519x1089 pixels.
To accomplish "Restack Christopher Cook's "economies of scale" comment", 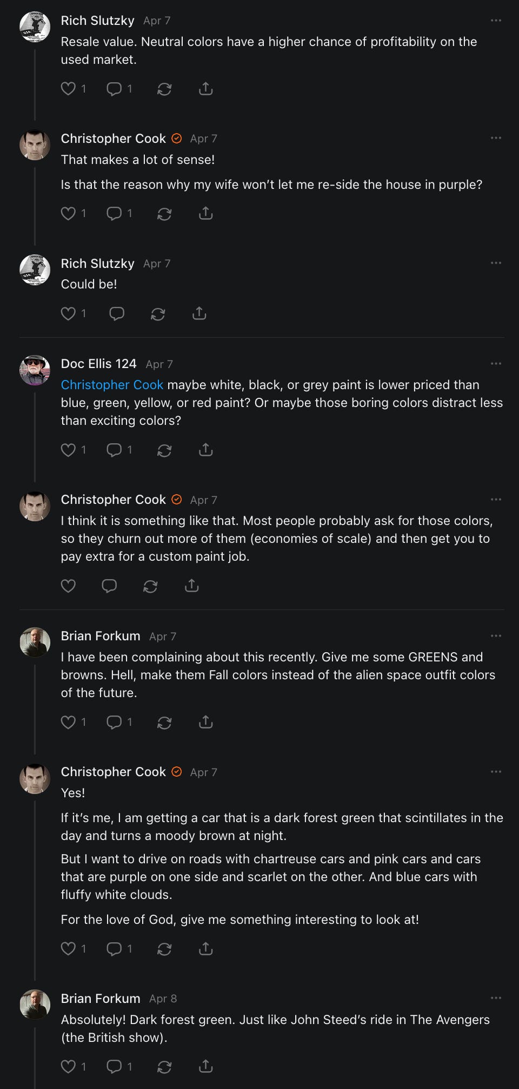I will 150,586.
